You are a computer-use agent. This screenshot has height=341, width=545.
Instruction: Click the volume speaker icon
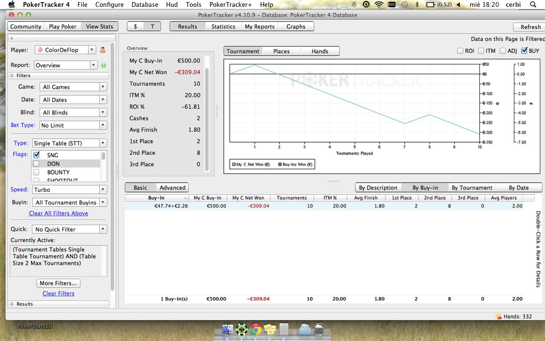coord(459,5)
